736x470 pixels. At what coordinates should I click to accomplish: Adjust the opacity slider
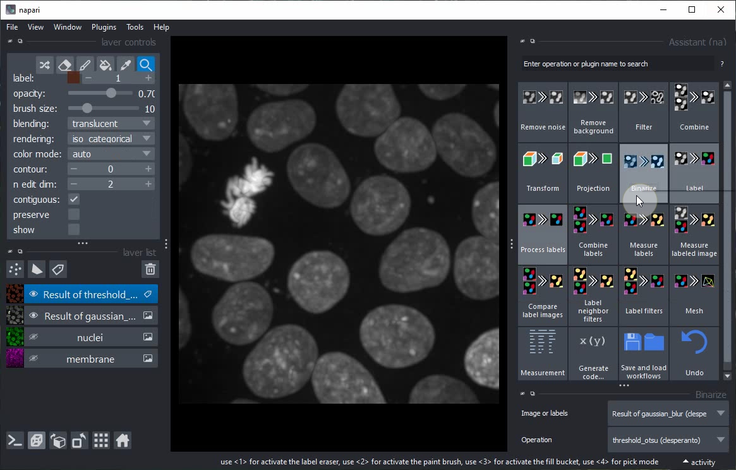111,93
